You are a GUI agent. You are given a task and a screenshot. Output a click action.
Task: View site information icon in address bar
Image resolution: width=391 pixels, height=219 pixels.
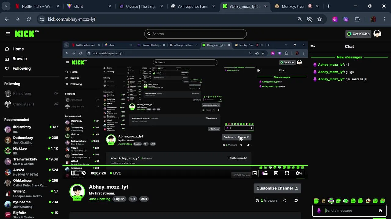[42, 19]
